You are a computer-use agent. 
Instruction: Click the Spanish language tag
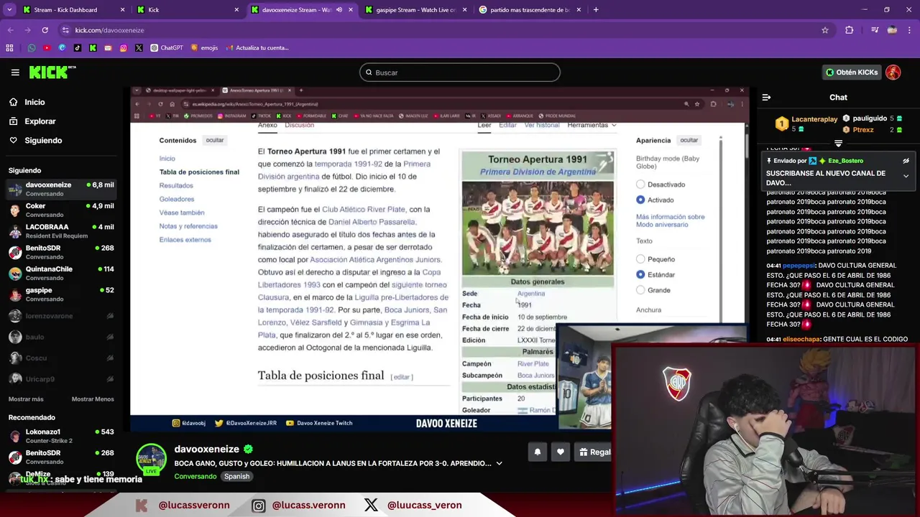[x=236, y=477]
